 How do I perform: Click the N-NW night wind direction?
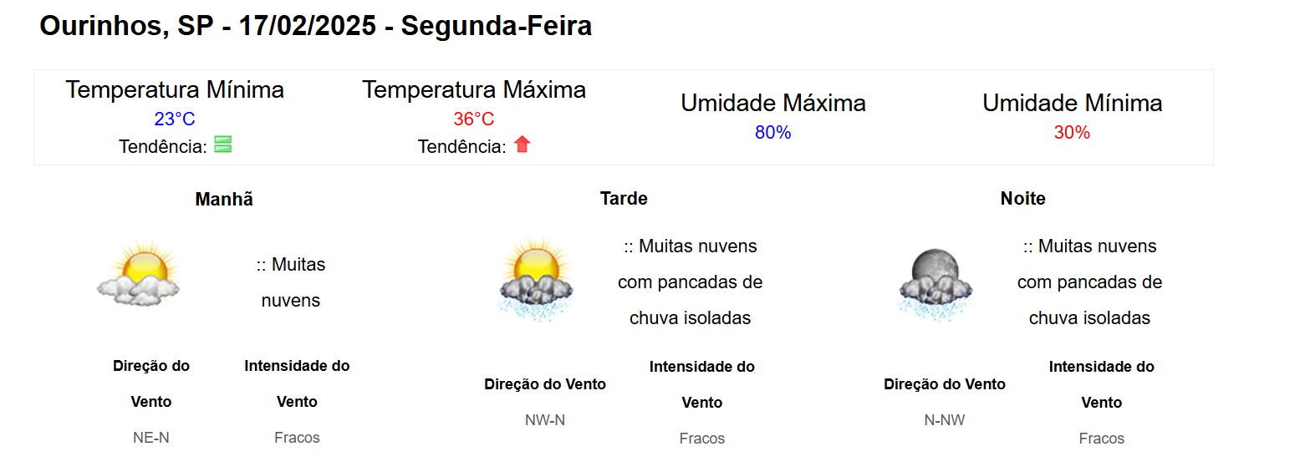click(x=945, y=419)
